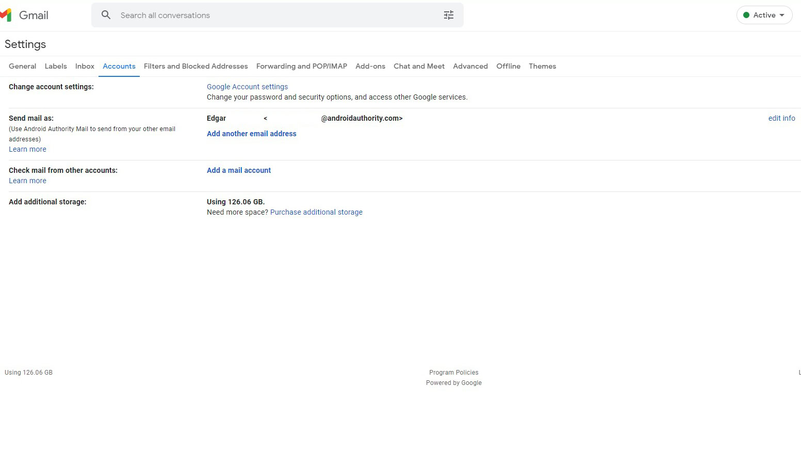Open the Inbox settings tab
The height and width of the screenshot is (451, 801).
point(85,66)
